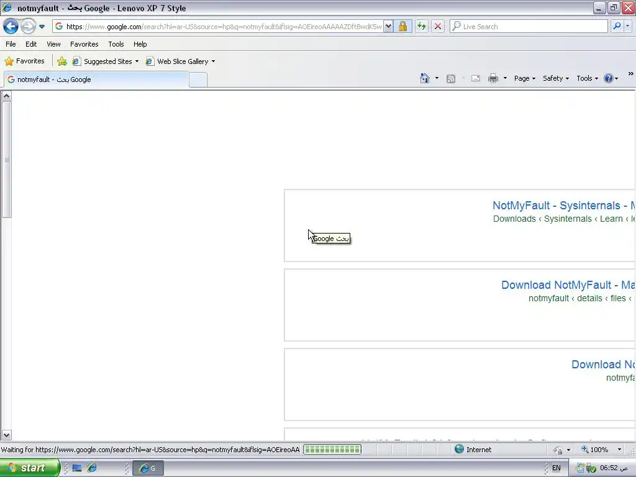This screenshot has width=636, height=477.
Task: Expand the Home button dropdown arrow
Action: click(437, 78)
